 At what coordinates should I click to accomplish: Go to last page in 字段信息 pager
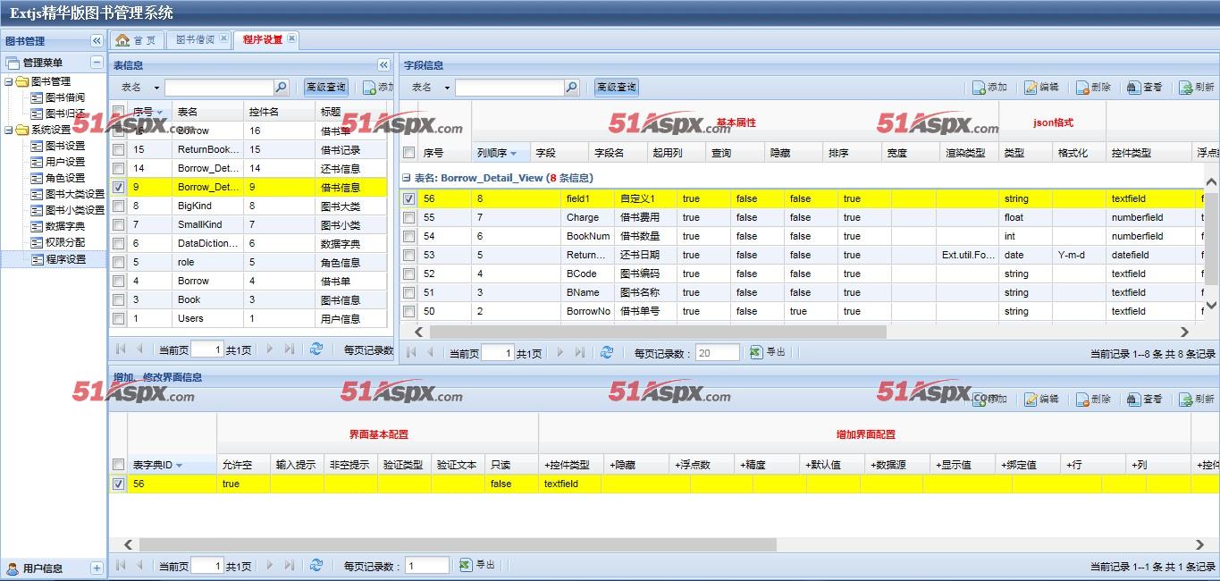click(x=580, y=352)
